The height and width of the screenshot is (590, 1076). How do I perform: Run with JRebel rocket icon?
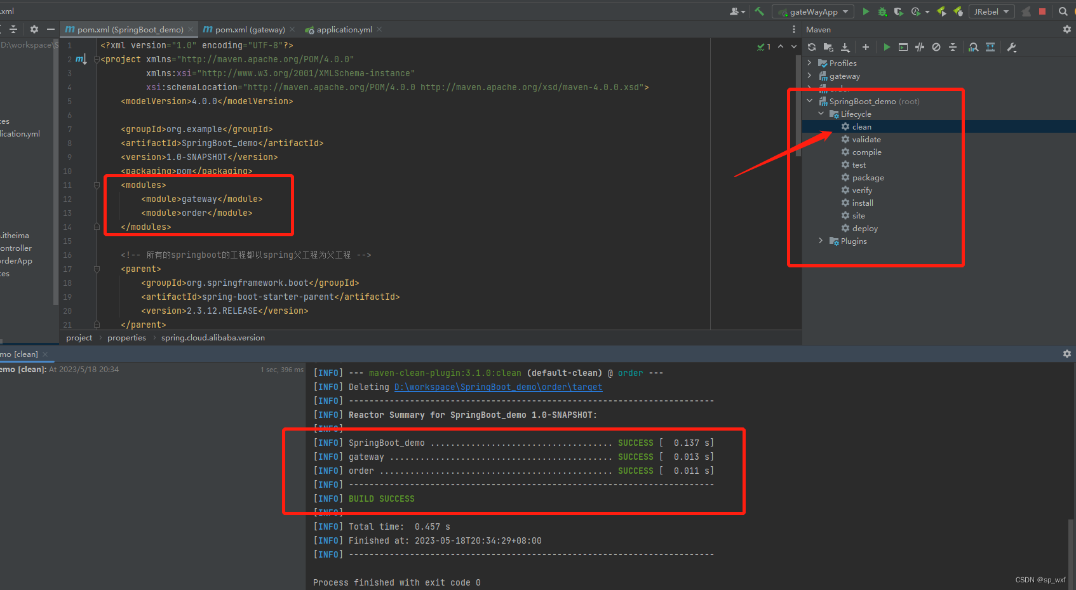point(941,11)
